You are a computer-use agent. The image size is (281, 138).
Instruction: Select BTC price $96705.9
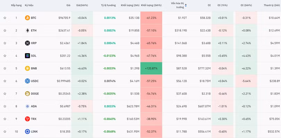pos(64,18)
